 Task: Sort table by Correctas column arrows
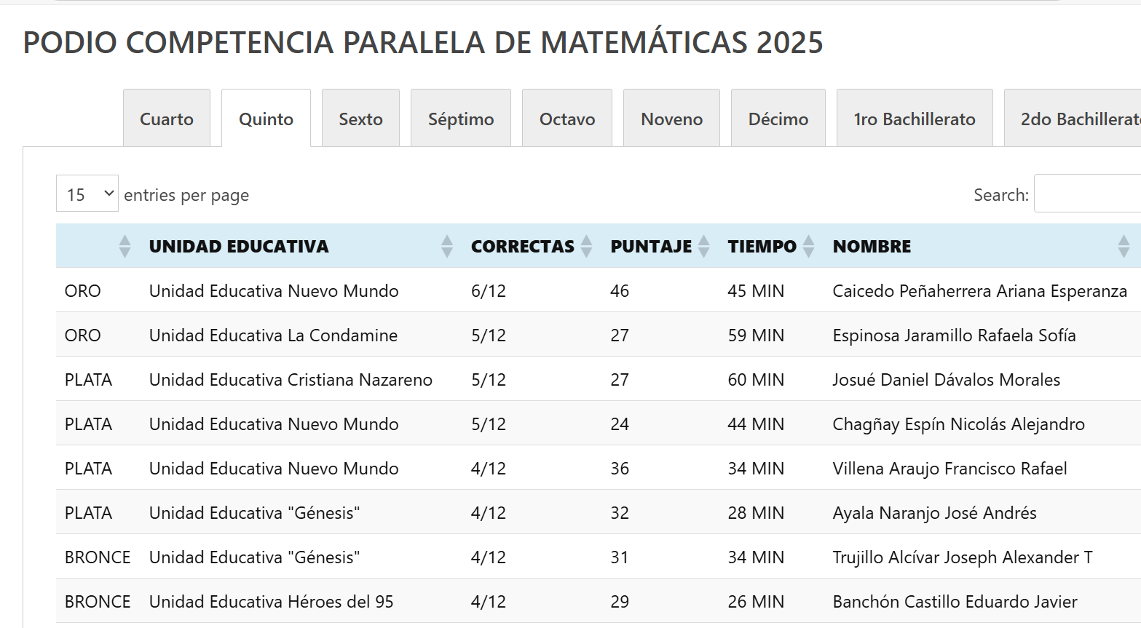click(x=586, y=247)
